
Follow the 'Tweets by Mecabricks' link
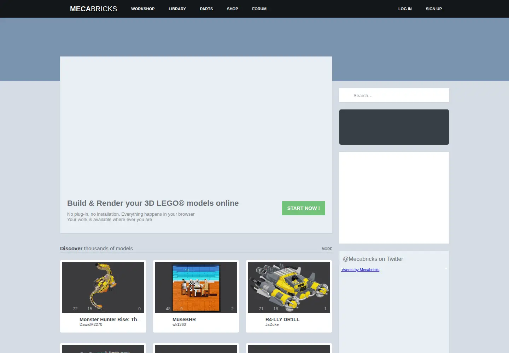360,270
